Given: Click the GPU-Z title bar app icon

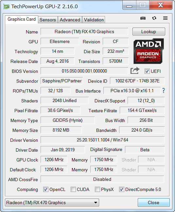Looking at the screenshot, I should click(x=6, y=7).
